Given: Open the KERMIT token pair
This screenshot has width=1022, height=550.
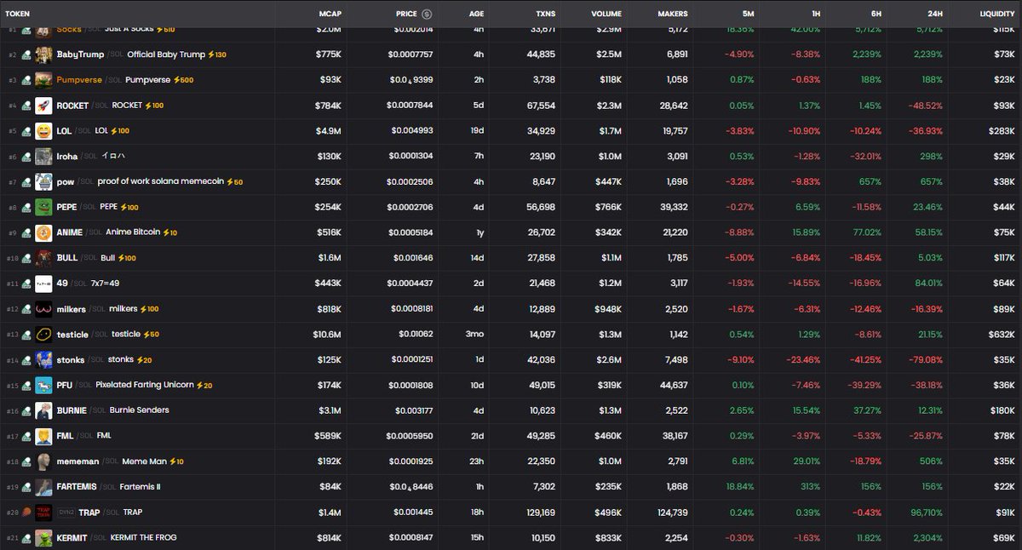Looking at the screenshot, I should (72, 538).
